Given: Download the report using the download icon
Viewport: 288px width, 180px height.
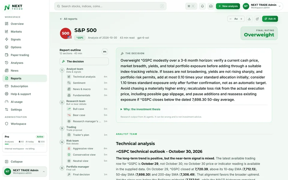Looking at the screenshot, I should 249,19.
